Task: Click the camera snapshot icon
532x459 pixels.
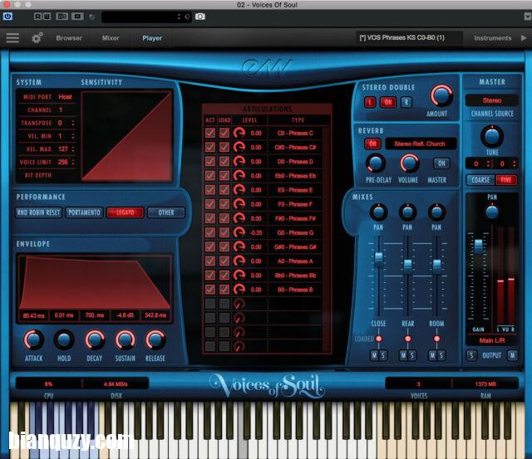Action: click(x=199, y=17)
